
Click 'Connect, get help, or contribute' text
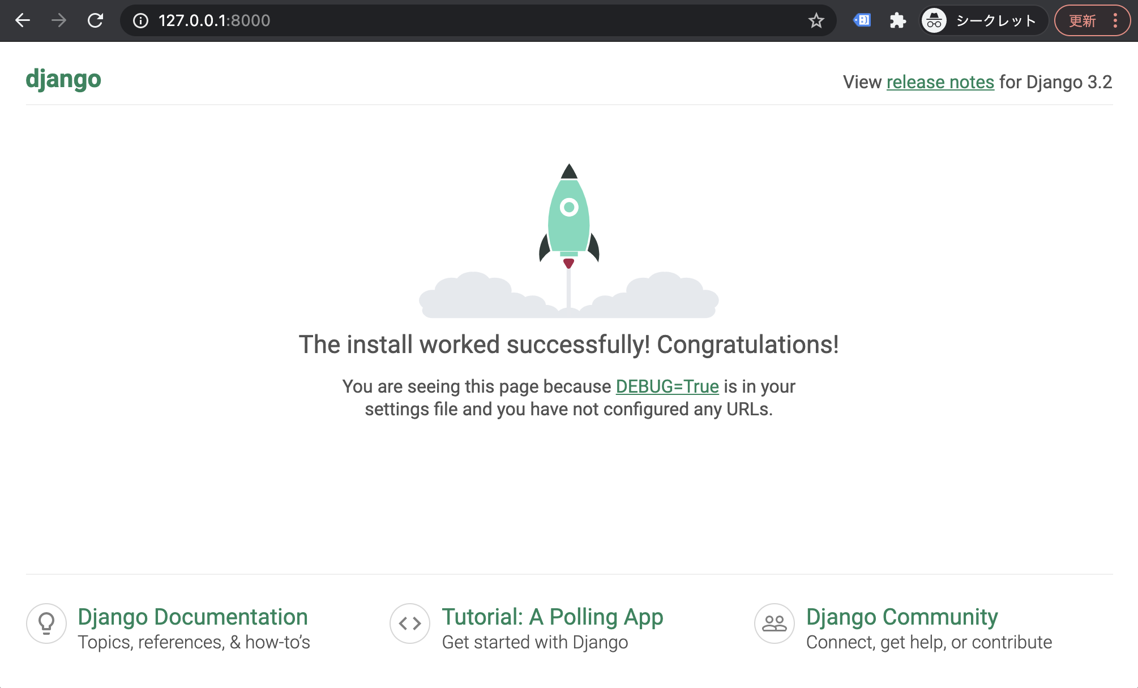point(929,642)
